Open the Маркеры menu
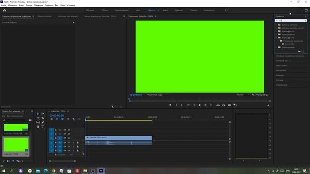 (39, 5)
